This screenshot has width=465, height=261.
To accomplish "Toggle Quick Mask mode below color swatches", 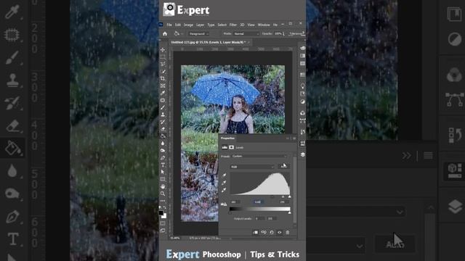I will pyautogui.click(x=163, y=223).
